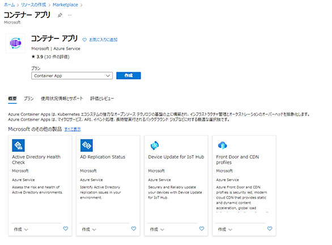Select the 概要 tab
The height and width of the screenshot is (245, 332).
pyautogui.click(x=12, y=99)
